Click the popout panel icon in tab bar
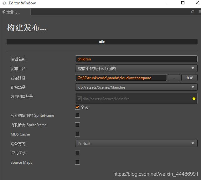This screenshot has height=180, width=201. [x=193, y=12]
